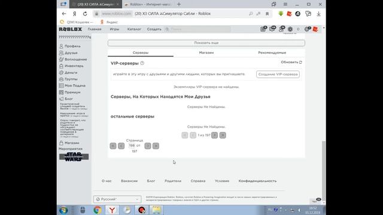Click previous-page arrow beside Страница field
This screenshot has height=215, width=383.
(x=121, y=146)
